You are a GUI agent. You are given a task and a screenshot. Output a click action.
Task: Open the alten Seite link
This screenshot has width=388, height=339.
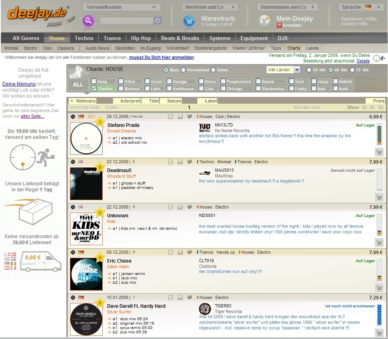tap(32, 116)
